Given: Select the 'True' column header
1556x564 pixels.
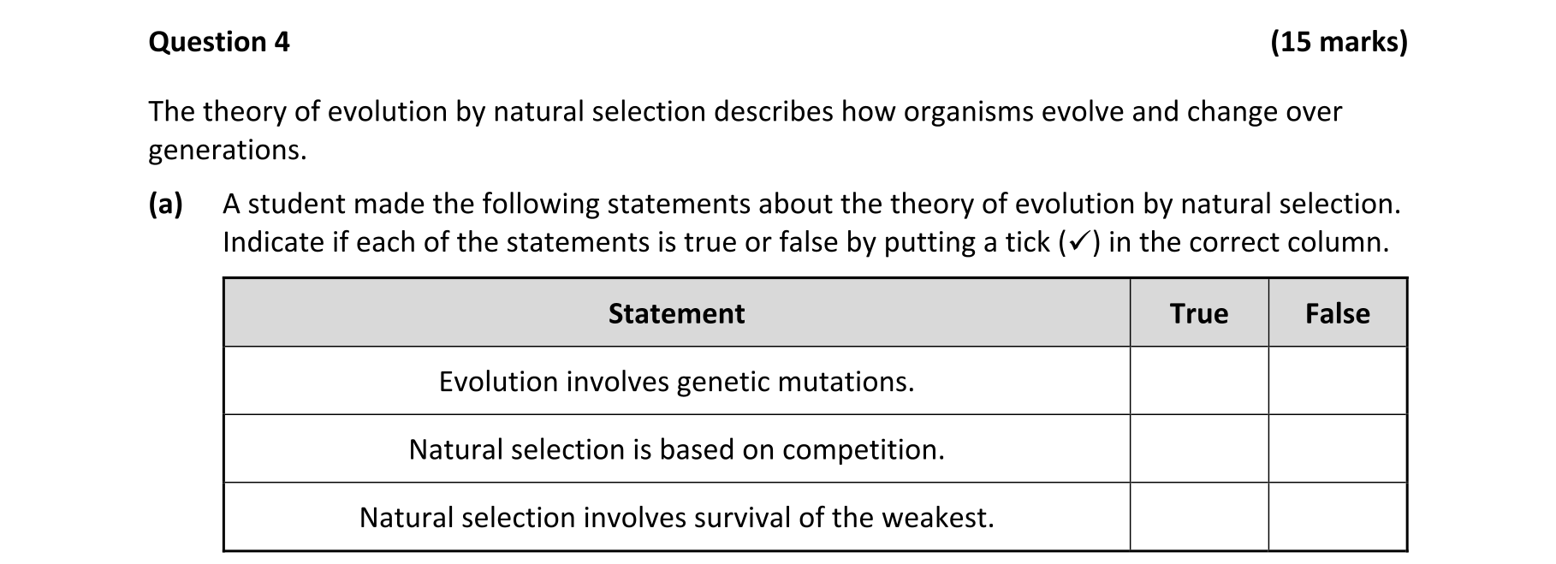Looking at the screenshot, I should (1198, 313).
